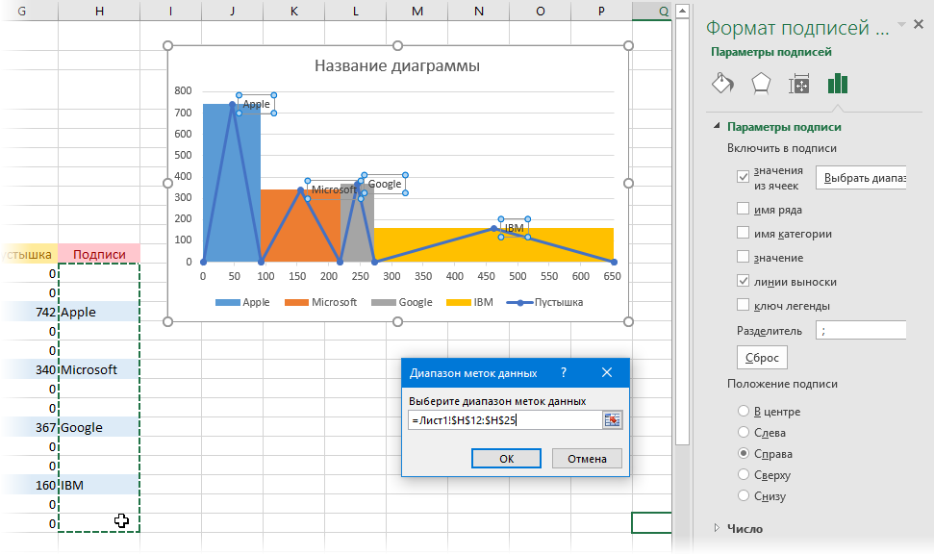
Task: Open Effects pentagon tab in format pane
Action: click(761, 84)
